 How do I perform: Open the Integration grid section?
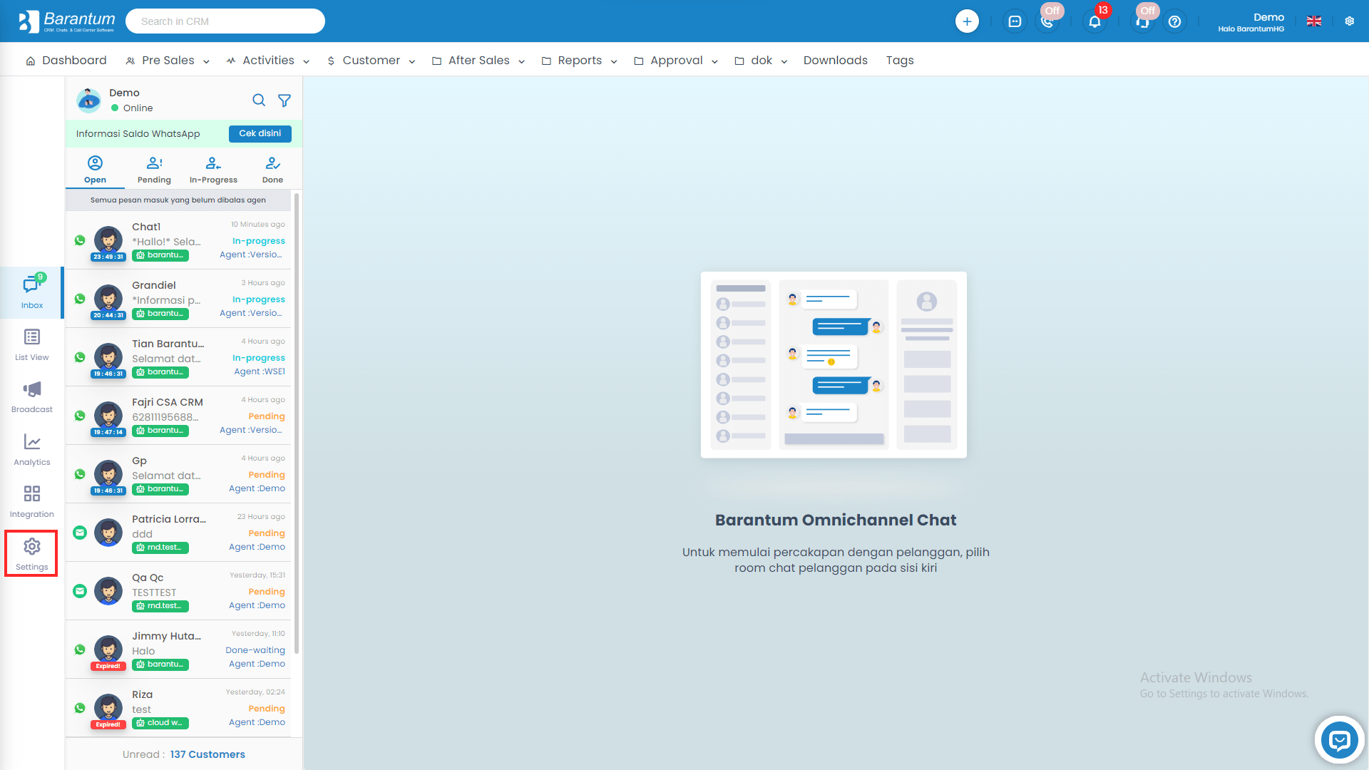[32, 501]
